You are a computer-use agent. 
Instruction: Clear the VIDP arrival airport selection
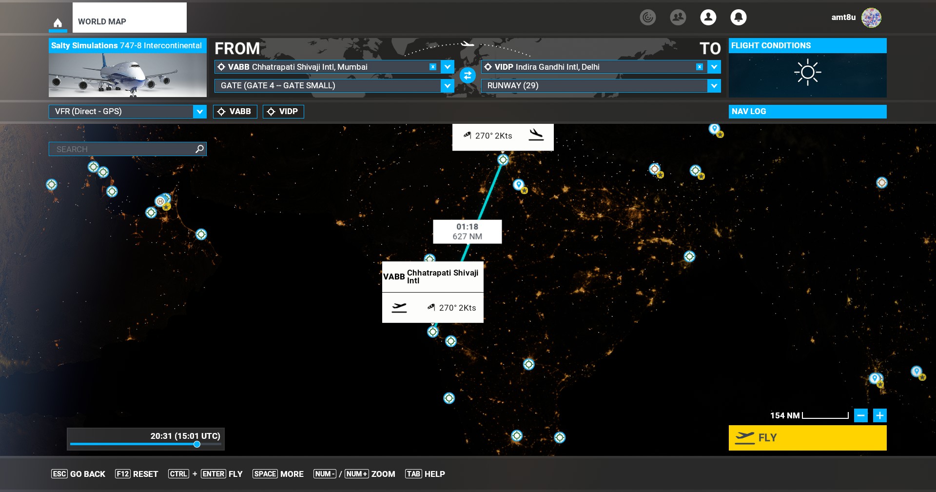[700, 67]
